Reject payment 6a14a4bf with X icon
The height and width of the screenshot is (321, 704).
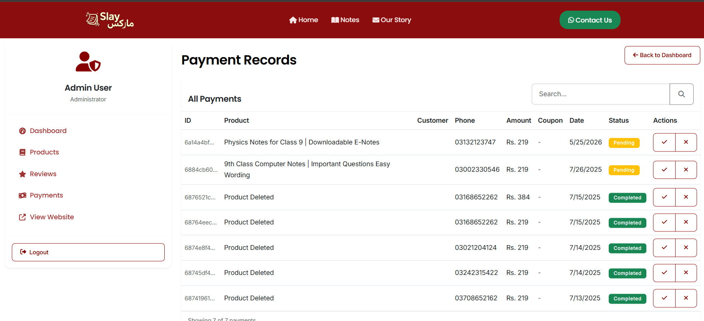[686, 142]
